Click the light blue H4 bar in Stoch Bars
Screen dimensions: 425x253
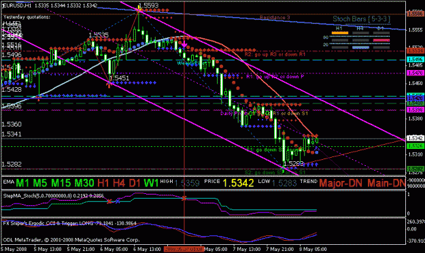click(x=360, y=48)
